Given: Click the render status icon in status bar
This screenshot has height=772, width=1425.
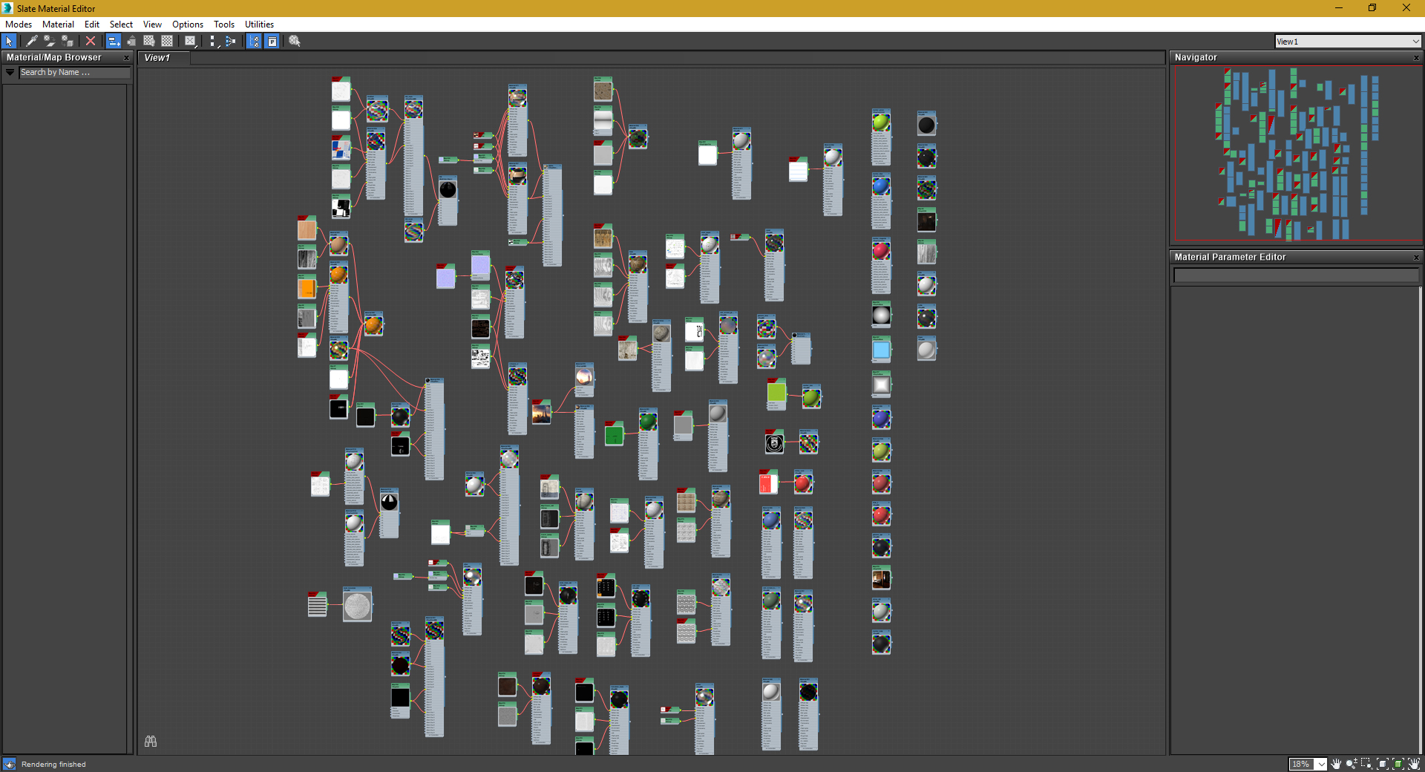Looking at the screenshot, I should [x=10, y=764].
